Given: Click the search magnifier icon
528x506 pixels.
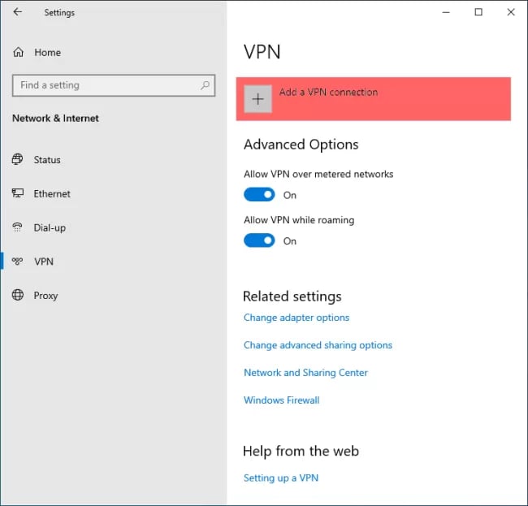Looking at the screenshot, I should pyautogui.click(x=205, y=85).
